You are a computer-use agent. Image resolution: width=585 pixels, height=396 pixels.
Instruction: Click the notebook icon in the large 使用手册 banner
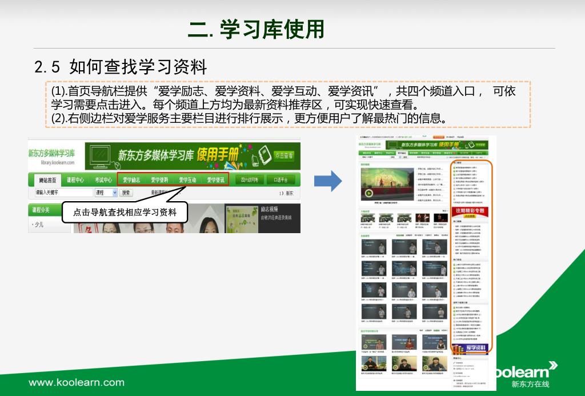pos(264,154)
